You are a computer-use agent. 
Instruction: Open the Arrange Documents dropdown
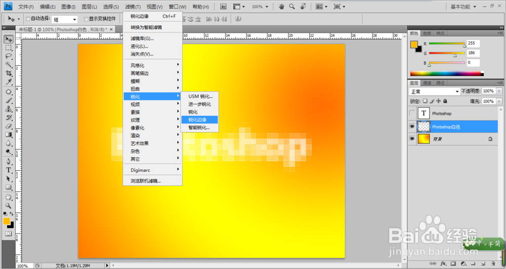click(x=321, y=7)
